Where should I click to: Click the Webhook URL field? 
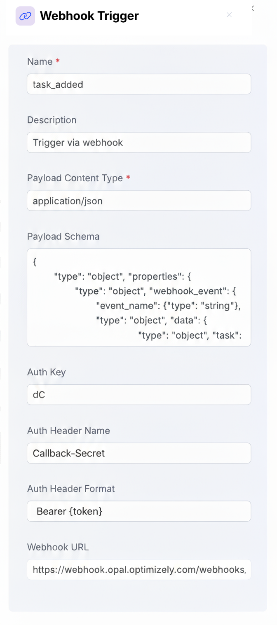coord(139,570)
